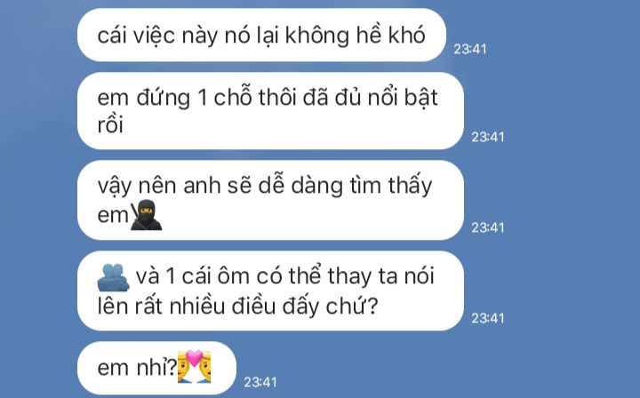Viewport: 640px width, 398px height.
Task: Click the text "lên rất nhiều điều đấy chứ?"
Action: coord(237,306)
